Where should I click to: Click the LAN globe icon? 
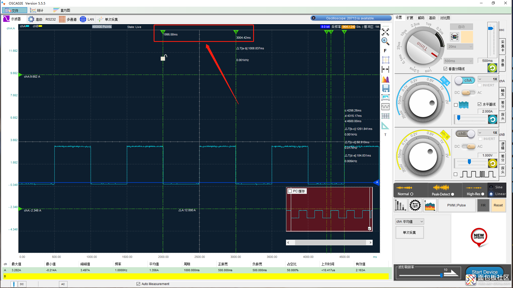pos(87,19)
